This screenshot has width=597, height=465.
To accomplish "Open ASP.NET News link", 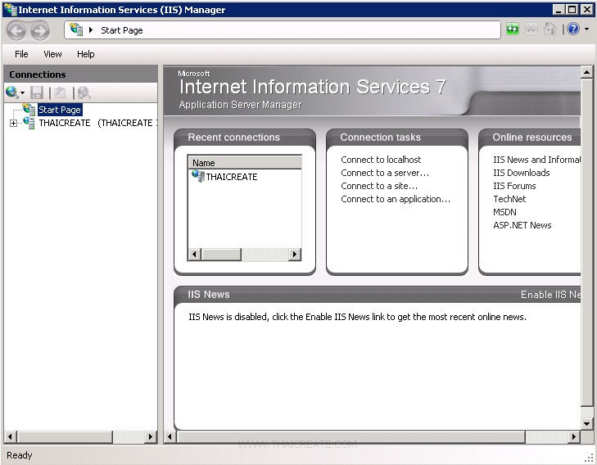I will (522, 225).
